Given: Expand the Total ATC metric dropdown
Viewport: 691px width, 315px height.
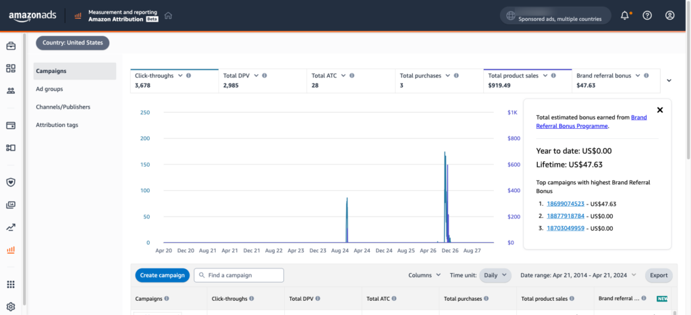Looking at the screenshot, I should tap(343, 76).
